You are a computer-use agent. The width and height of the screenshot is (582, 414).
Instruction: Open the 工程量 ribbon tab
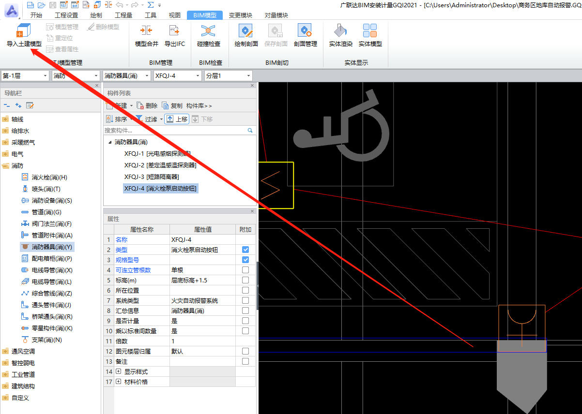pos(123,15)
